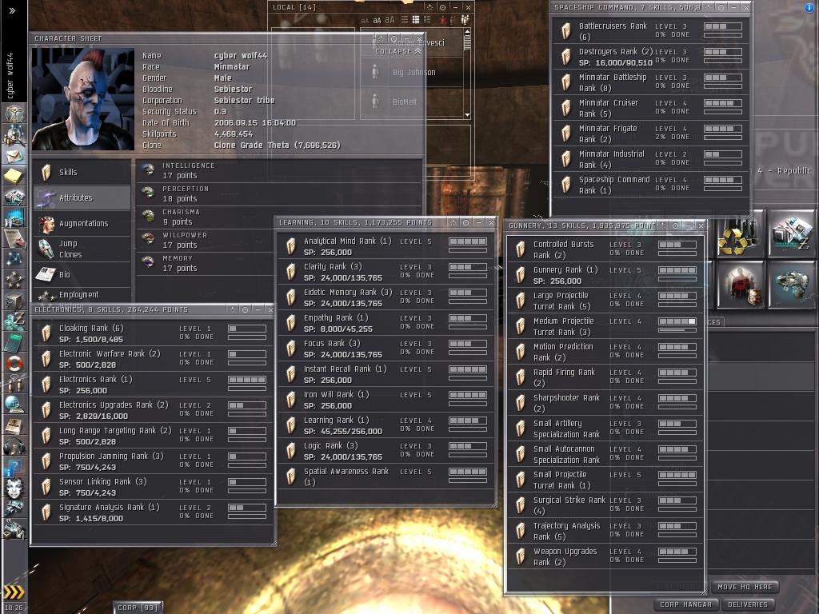Collapse the overlapping panel via COLLAPSE chevron
The image size is (819, 614).
[x=398, y=51]
